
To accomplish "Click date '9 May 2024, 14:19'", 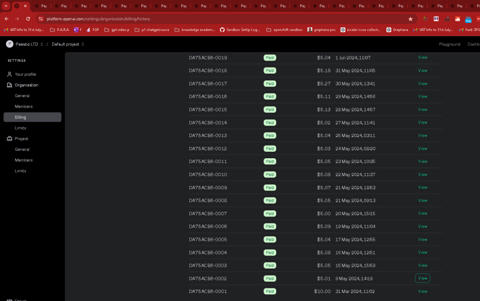I will 354,278.
